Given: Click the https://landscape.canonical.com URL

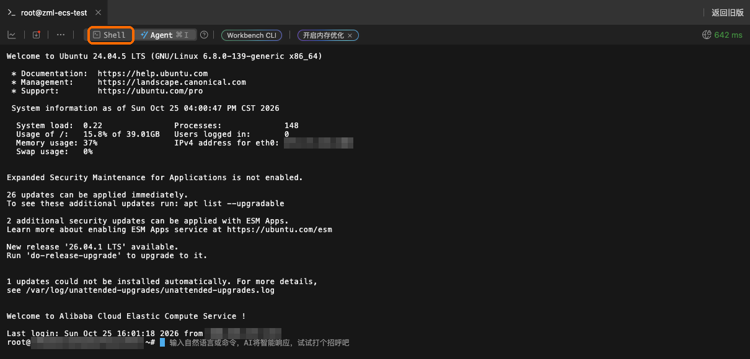Looking at the screenshot, I should pos(172,82).
